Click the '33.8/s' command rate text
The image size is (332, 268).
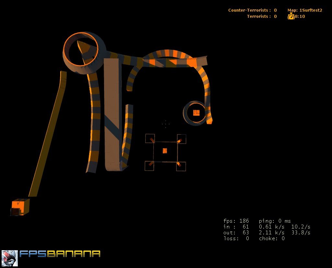(301, 232)
